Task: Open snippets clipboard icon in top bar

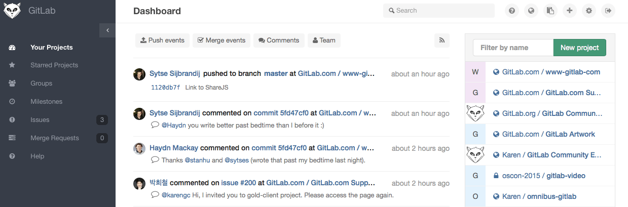Action: point(550,11)
